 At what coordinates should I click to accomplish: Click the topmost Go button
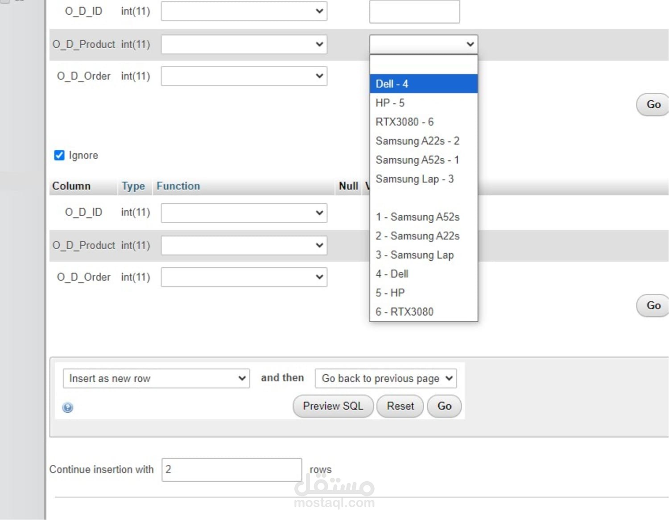[653, 105]
